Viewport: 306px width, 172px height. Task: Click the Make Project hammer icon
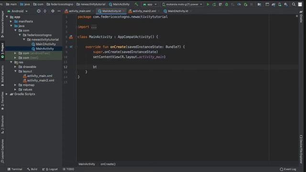[136, 4]
